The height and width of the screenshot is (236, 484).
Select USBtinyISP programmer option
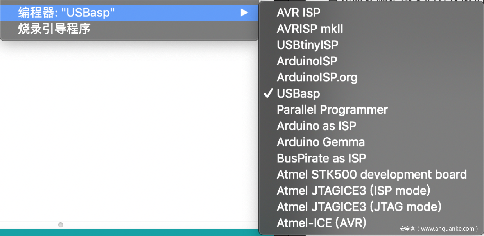[307, 45]
